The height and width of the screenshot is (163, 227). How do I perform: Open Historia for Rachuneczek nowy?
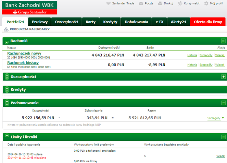(x=192, y=55)
